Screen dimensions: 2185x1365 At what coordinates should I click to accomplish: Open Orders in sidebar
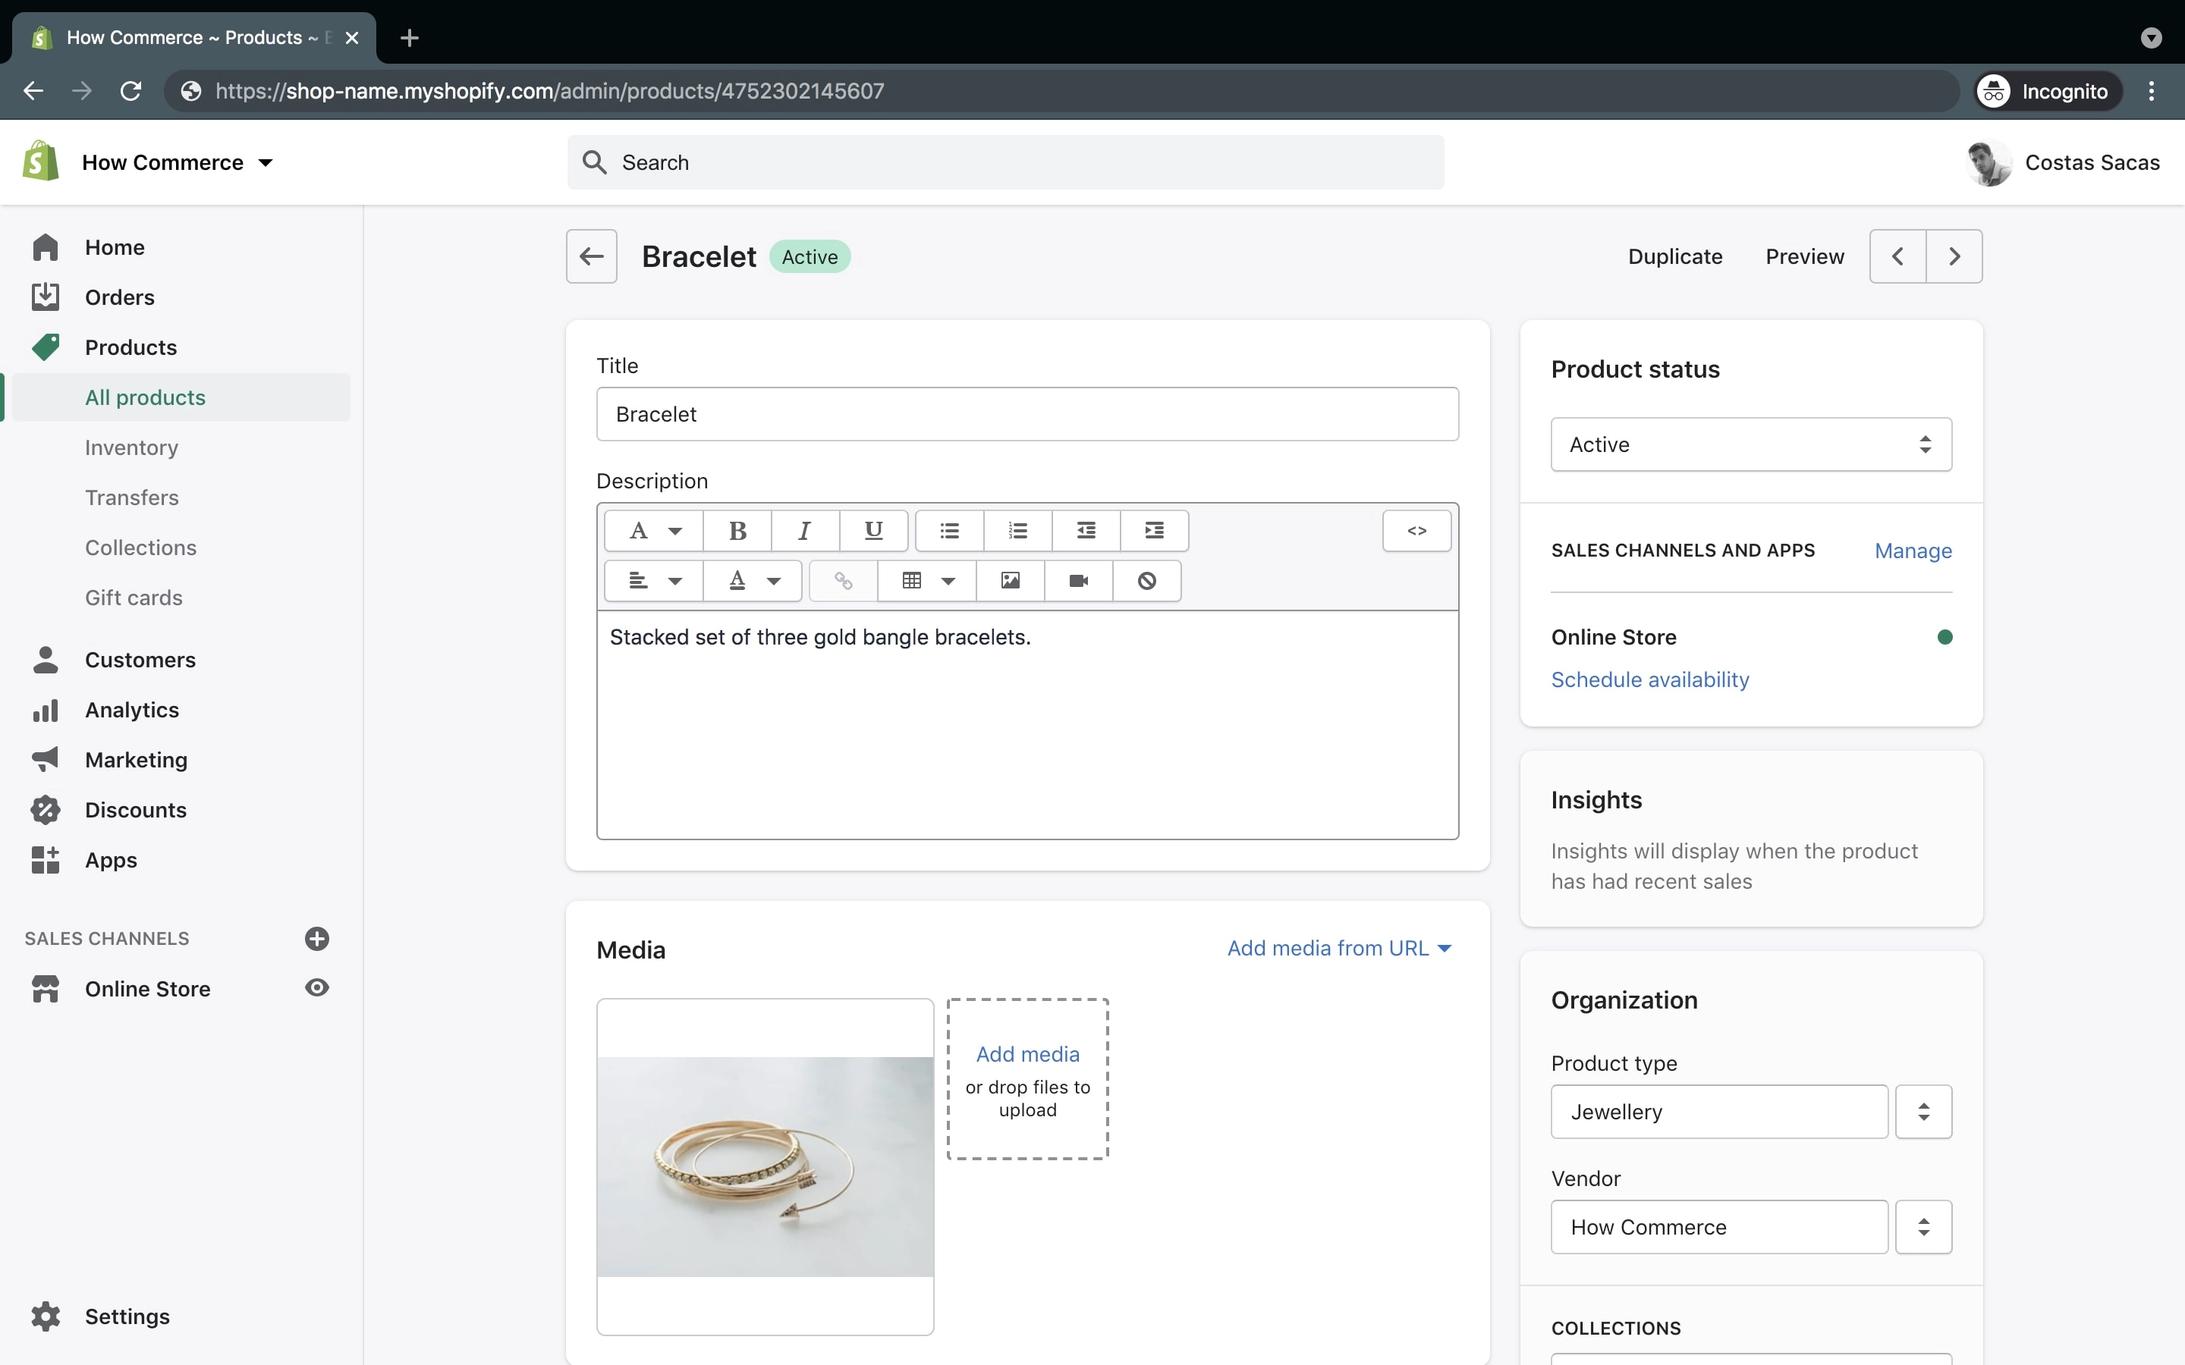pyautogui.click(x=119, y=297)
